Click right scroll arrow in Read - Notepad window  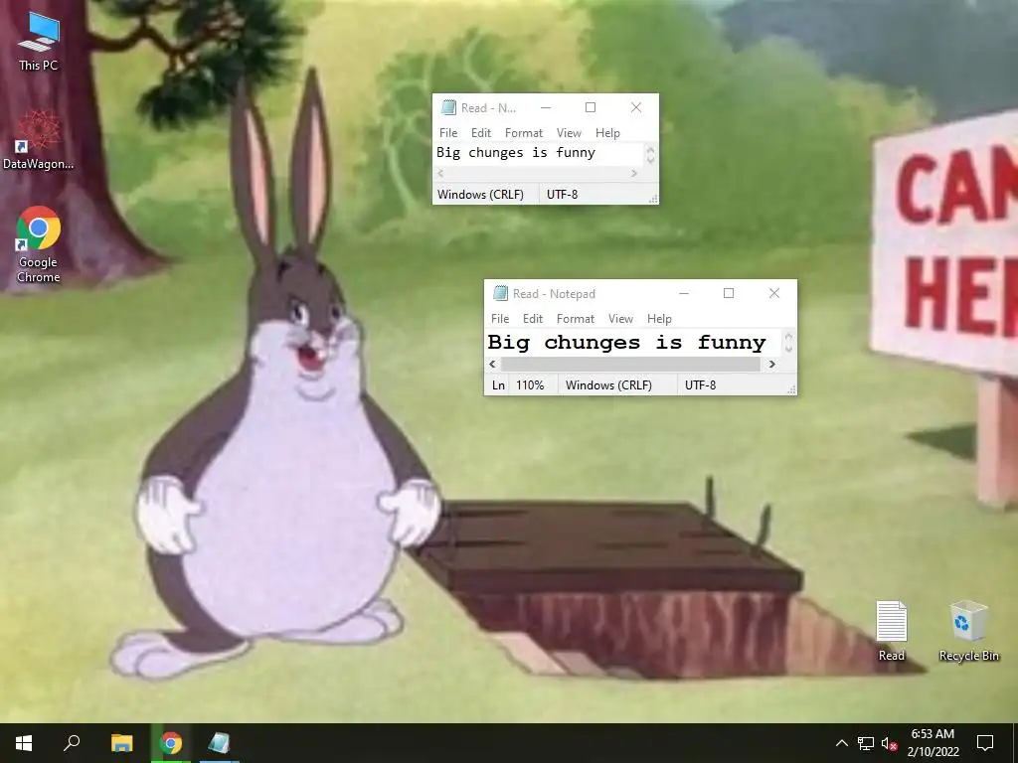coord(771,364)
